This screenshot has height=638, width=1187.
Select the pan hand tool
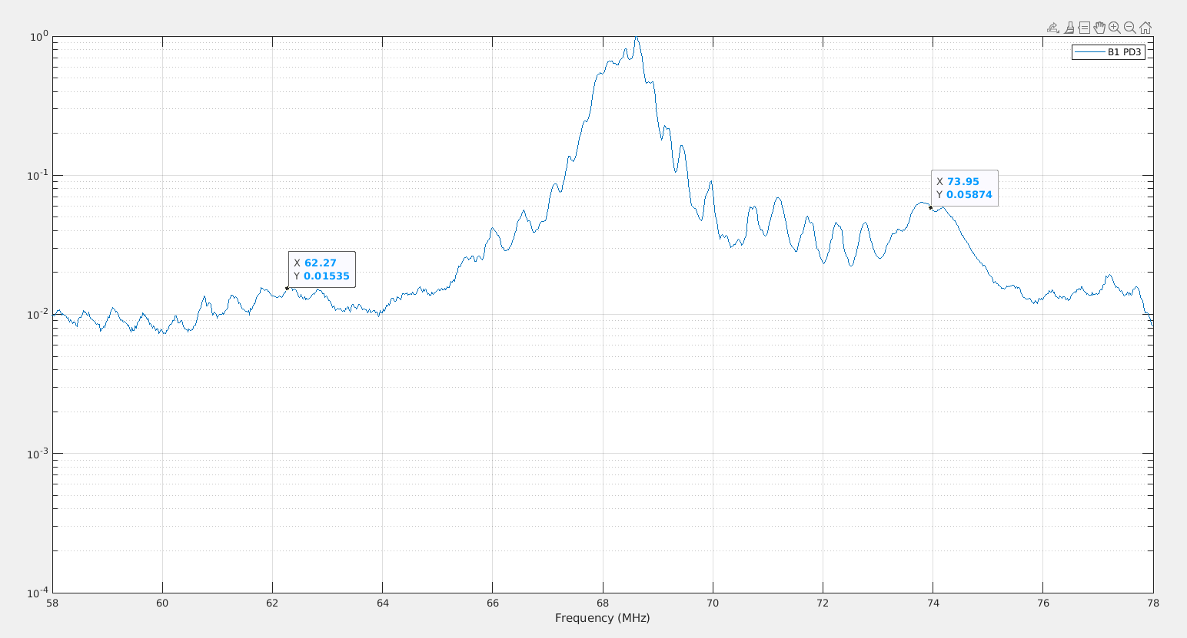point(1099,28)
